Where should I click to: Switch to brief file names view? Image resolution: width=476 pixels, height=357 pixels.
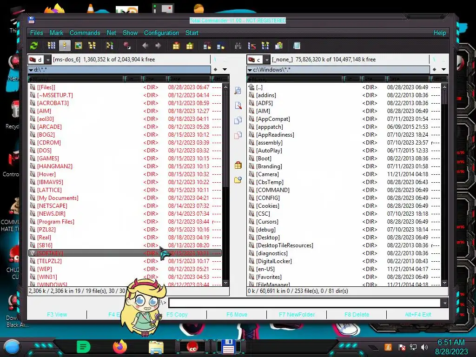(x=51, y=46)
